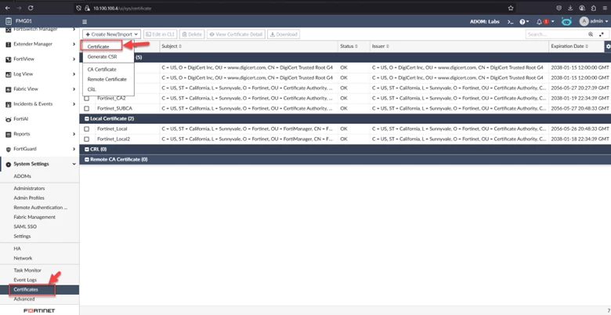
Task: Click the Log View sidebar icon
Action: click(x=8, y=74)
